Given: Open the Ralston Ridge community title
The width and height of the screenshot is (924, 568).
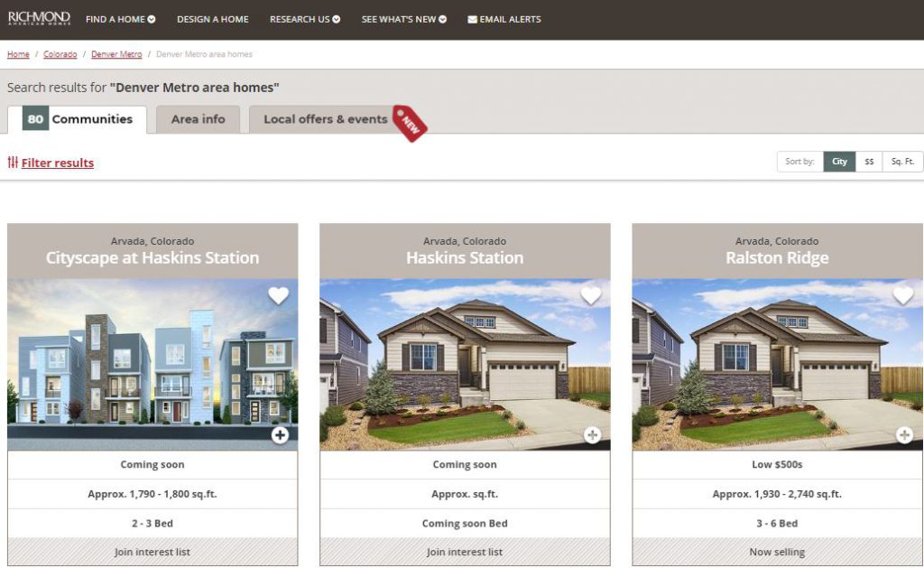Looking at the screenshot, I should [x=777, y=257].
